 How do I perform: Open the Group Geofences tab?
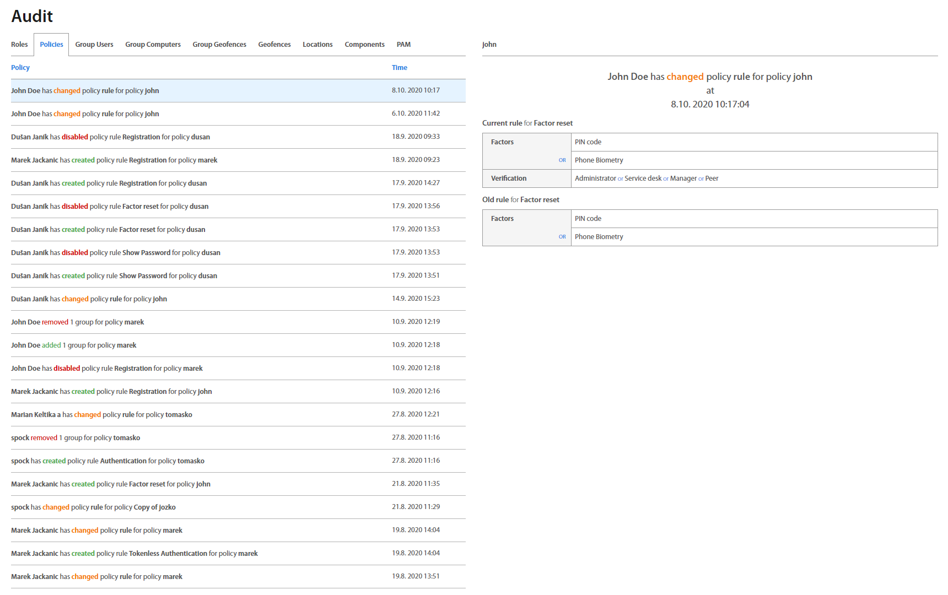pyautogui.click(x=219, y=45)
